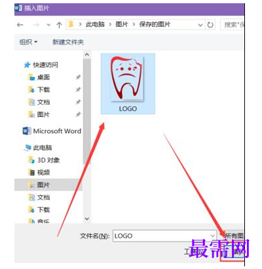Click navigation pane scroll down arrow
Viewport: 262px width, 269px height.
tap(86, 219)
